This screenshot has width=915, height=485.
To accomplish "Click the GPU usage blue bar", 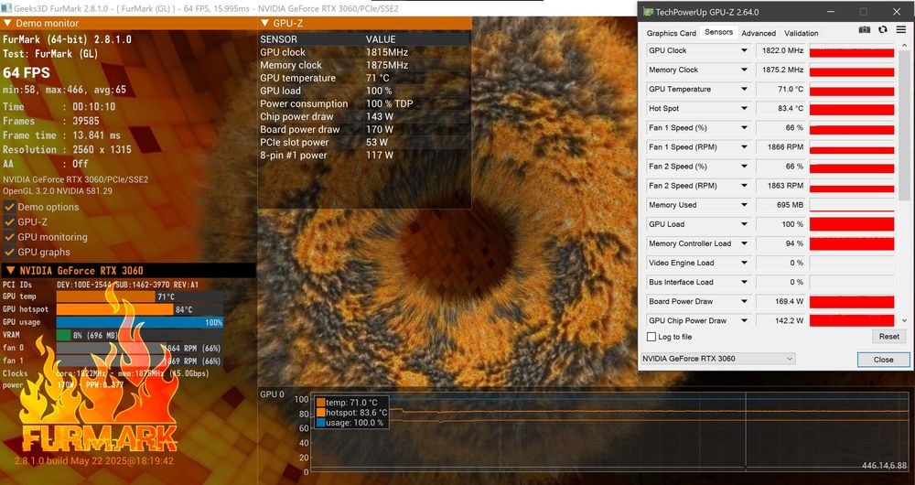I will point(139,322).
